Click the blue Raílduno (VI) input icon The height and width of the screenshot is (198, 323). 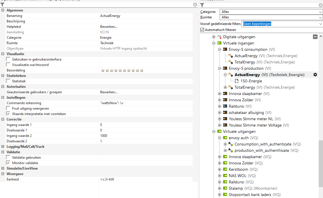tap(225, 106)
